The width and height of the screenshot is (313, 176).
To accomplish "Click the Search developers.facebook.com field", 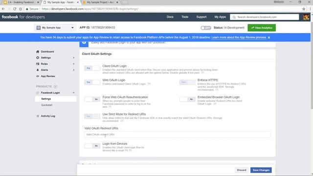I will pos(265,17).
